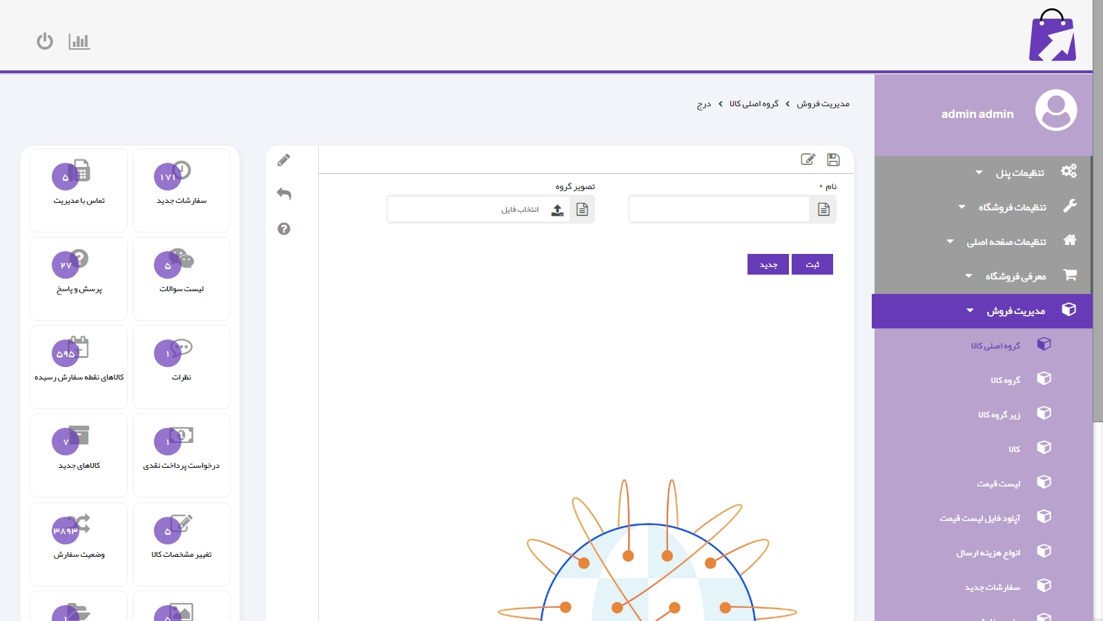Open the سفارشات جدید dashboard tile

(x=182, y=190)
